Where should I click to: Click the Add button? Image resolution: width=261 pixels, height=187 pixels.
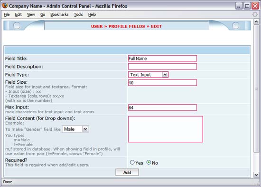[x=127, y=172]
